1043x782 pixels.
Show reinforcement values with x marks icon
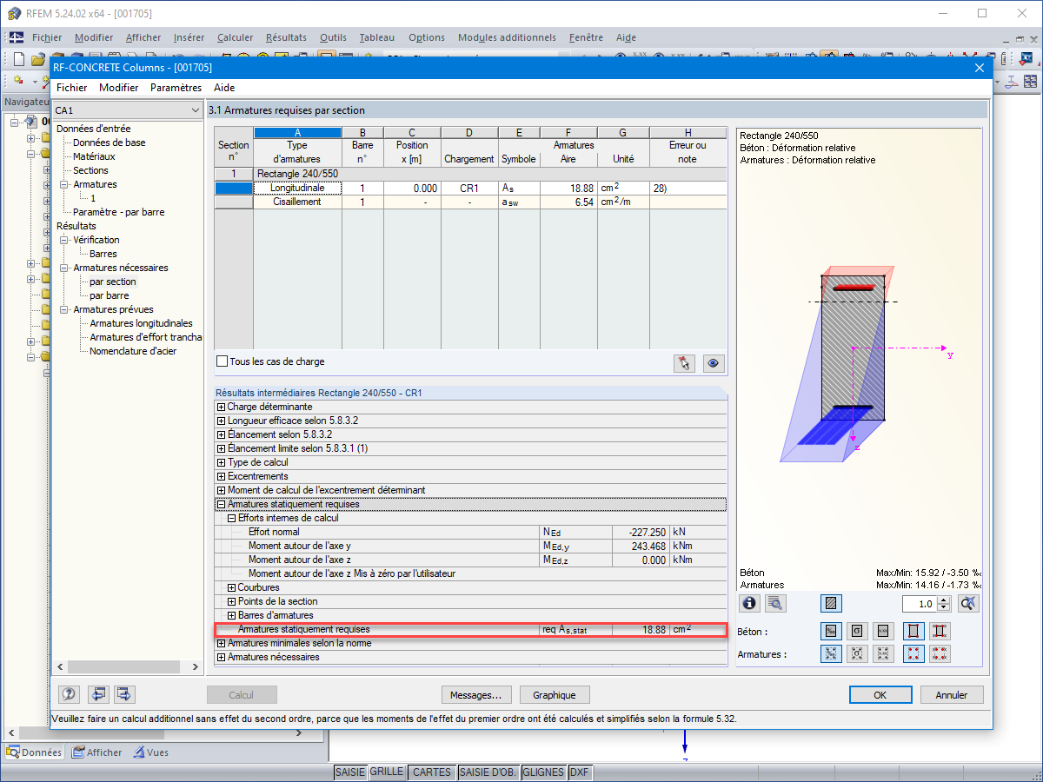click(x=940, y=654)
